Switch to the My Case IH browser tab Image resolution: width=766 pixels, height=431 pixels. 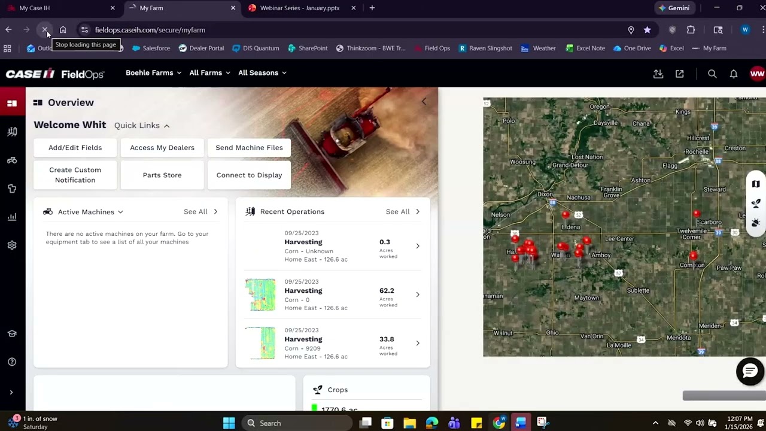pyautogui.click(x=60, y=8)
